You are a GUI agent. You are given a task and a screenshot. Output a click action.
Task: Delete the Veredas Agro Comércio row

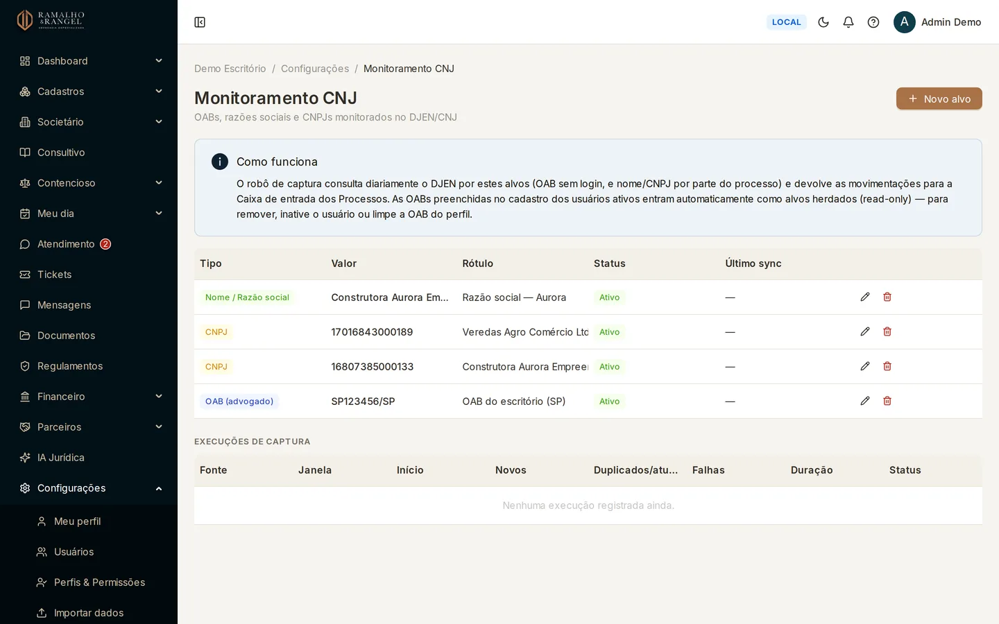[x=887, y=331]
